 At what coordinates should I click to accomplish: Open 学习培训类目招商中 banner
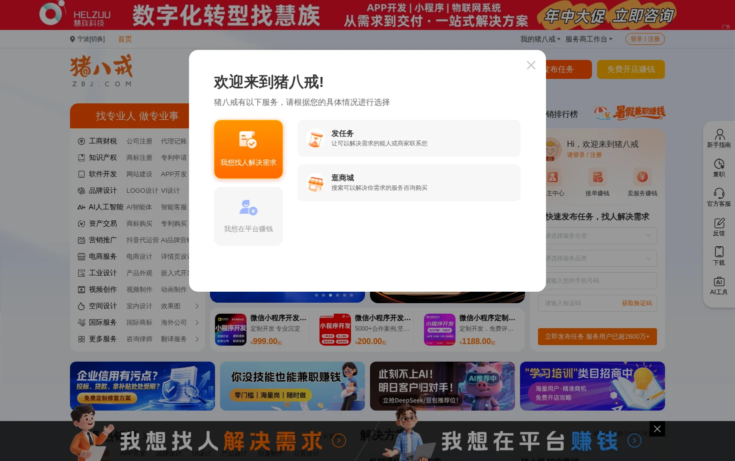click(x=592, y=386)
